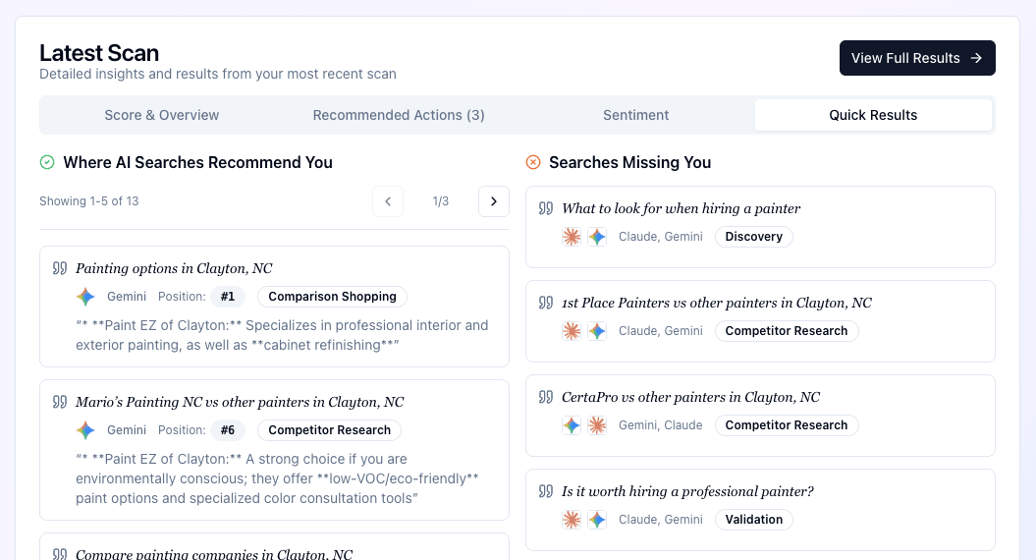
Task: Click quote icon on 1st Place Painters card
Action: [x=546, y=303]
